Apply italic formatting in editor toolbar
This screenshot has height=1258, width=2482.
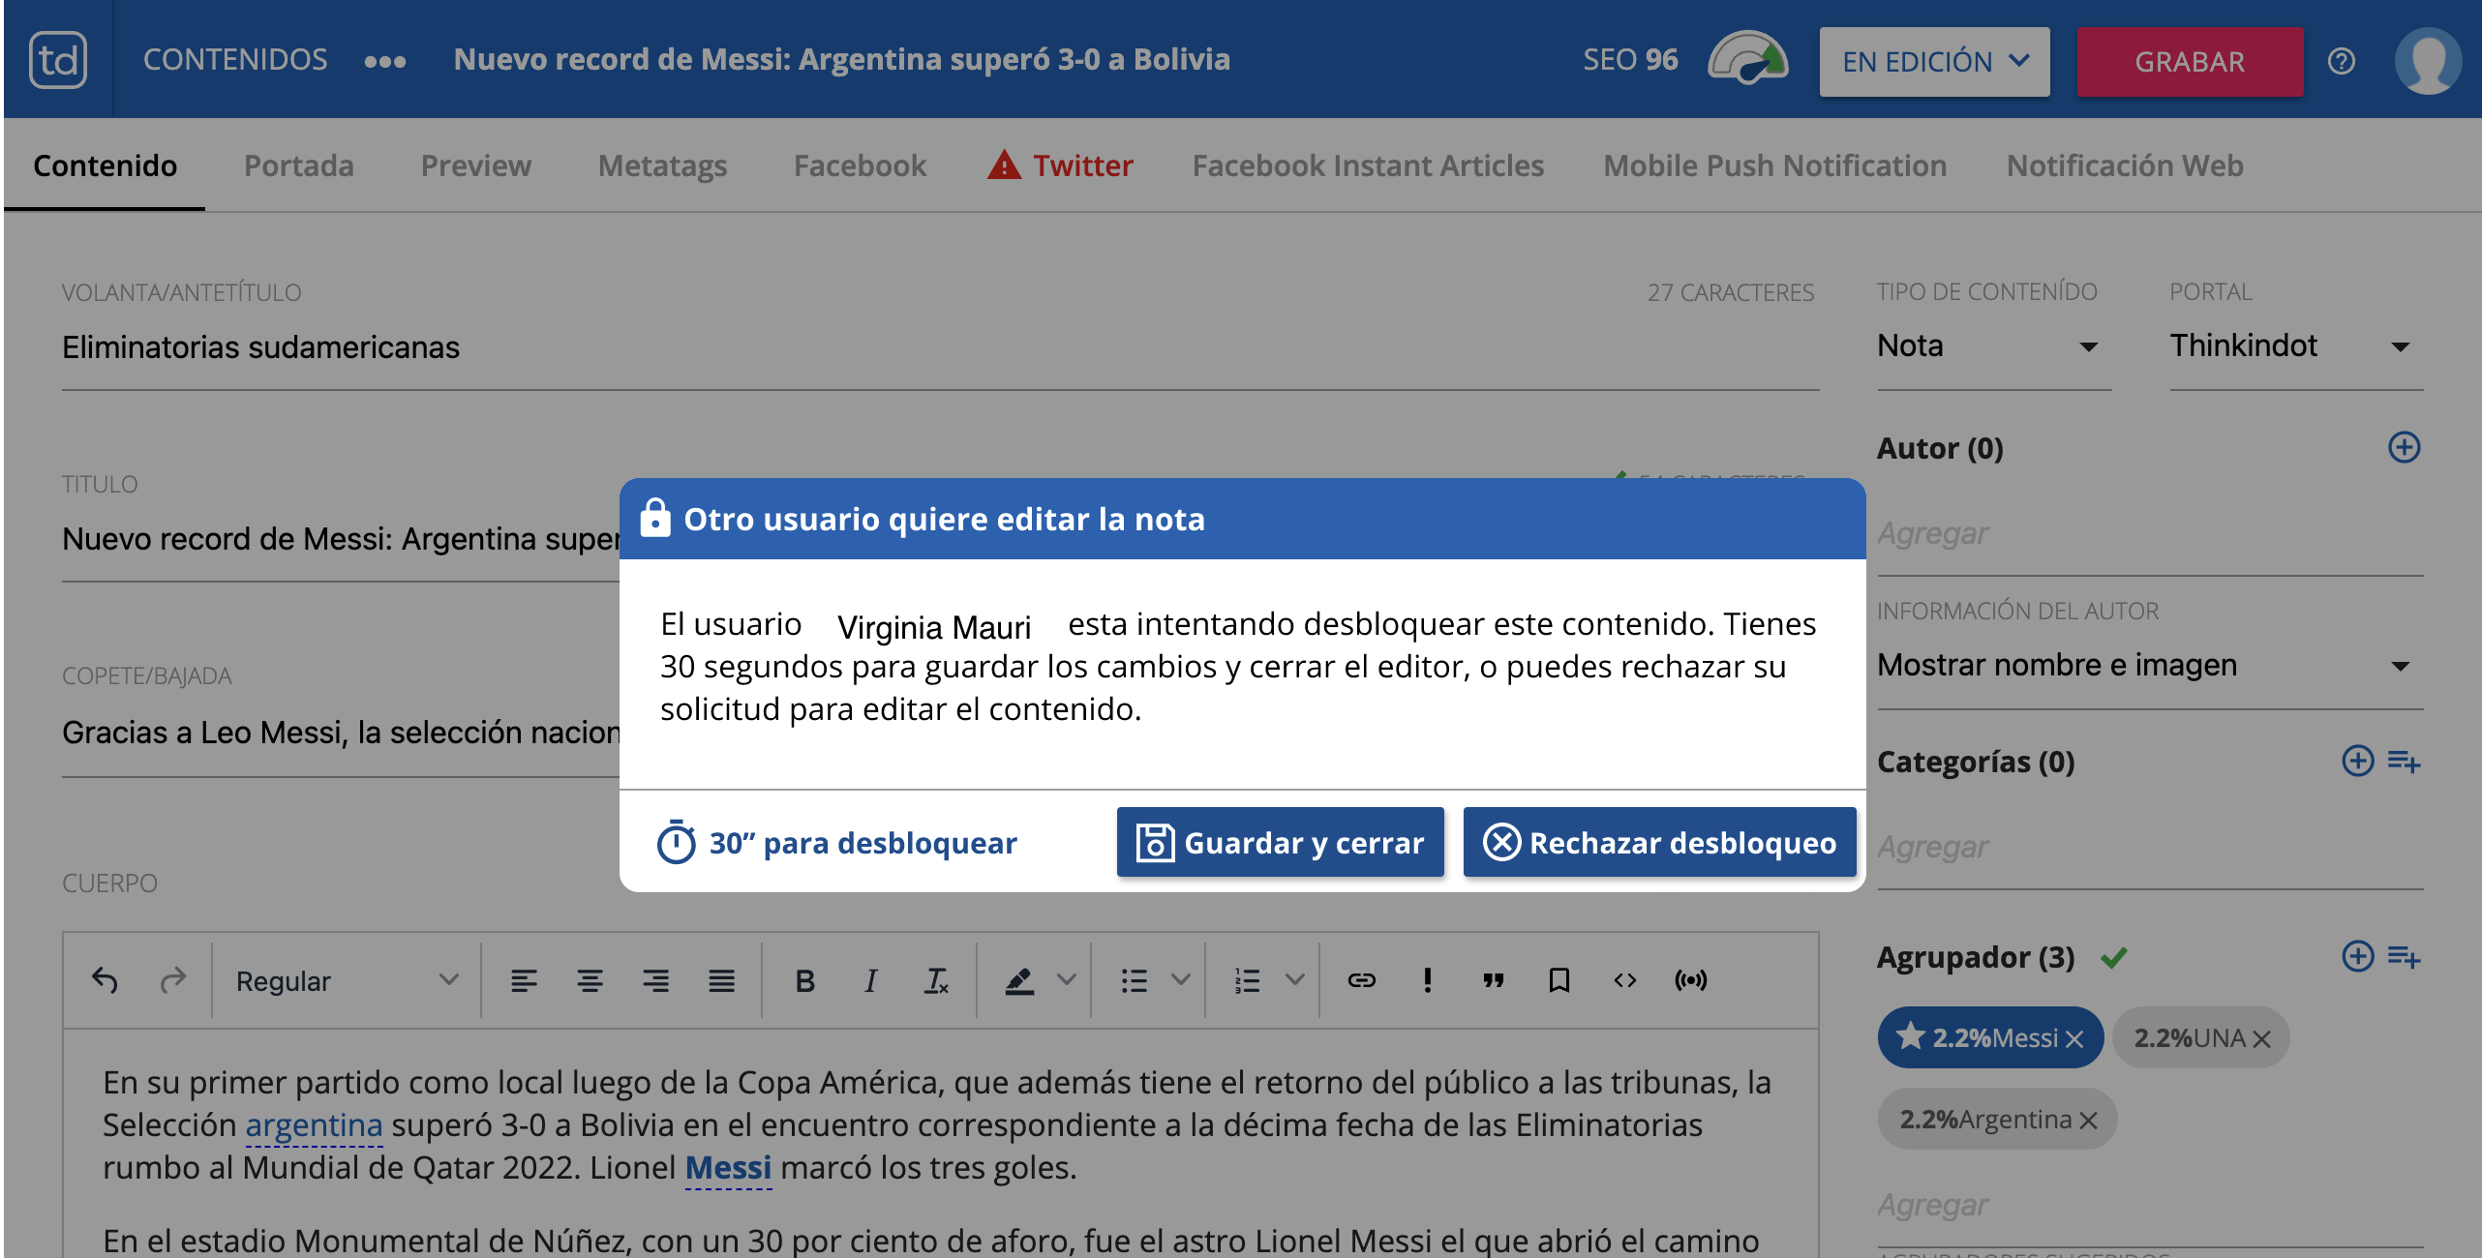click(869, 980)
